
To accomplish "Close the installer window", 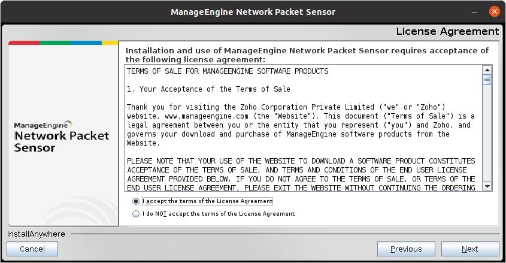I will (x=494, y=12).
